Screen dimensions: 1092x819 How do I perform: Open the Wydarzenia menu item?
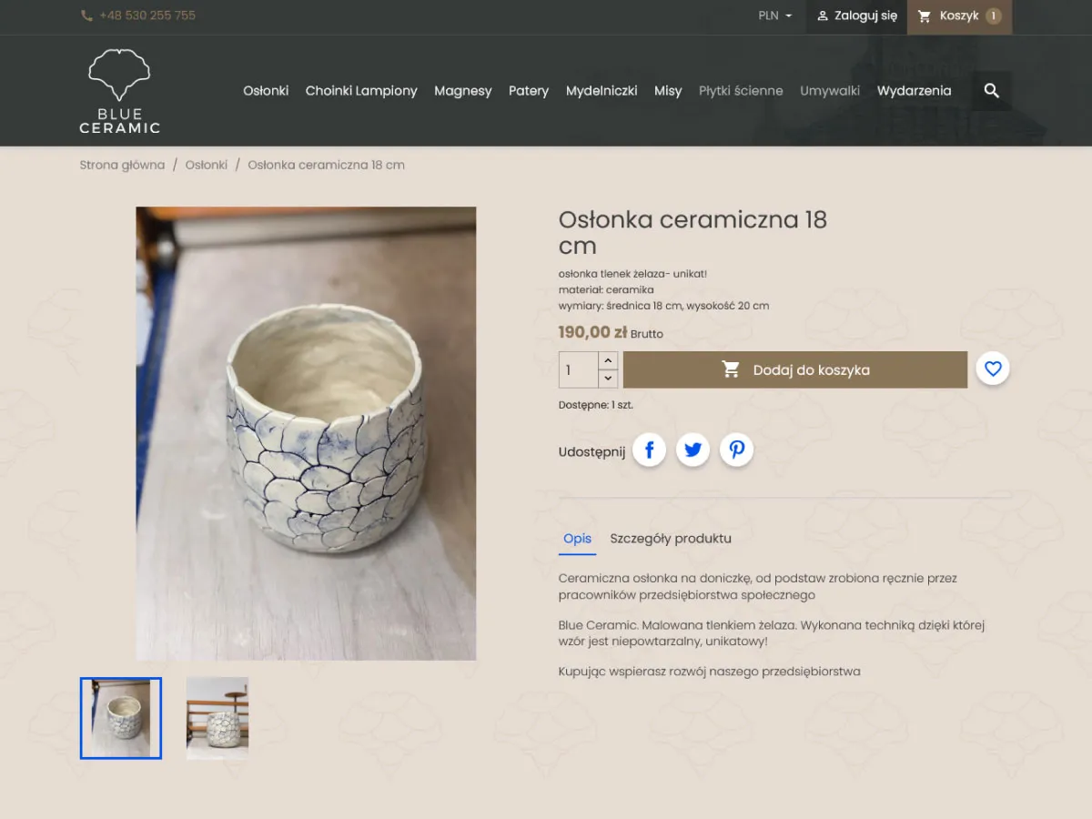point(914,91)
